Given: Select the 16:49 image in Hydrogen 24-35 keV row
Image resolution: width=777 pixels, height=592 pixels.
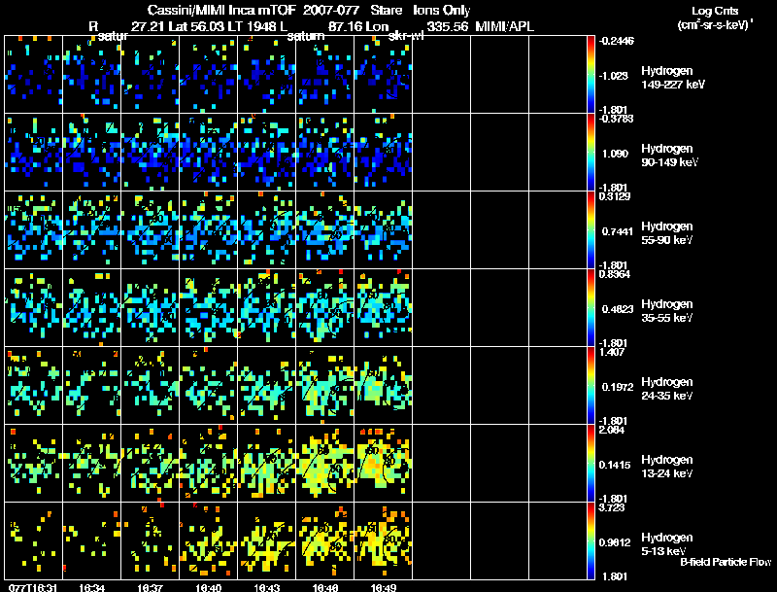Looking at the screenshot, I should tap(383, 386).
